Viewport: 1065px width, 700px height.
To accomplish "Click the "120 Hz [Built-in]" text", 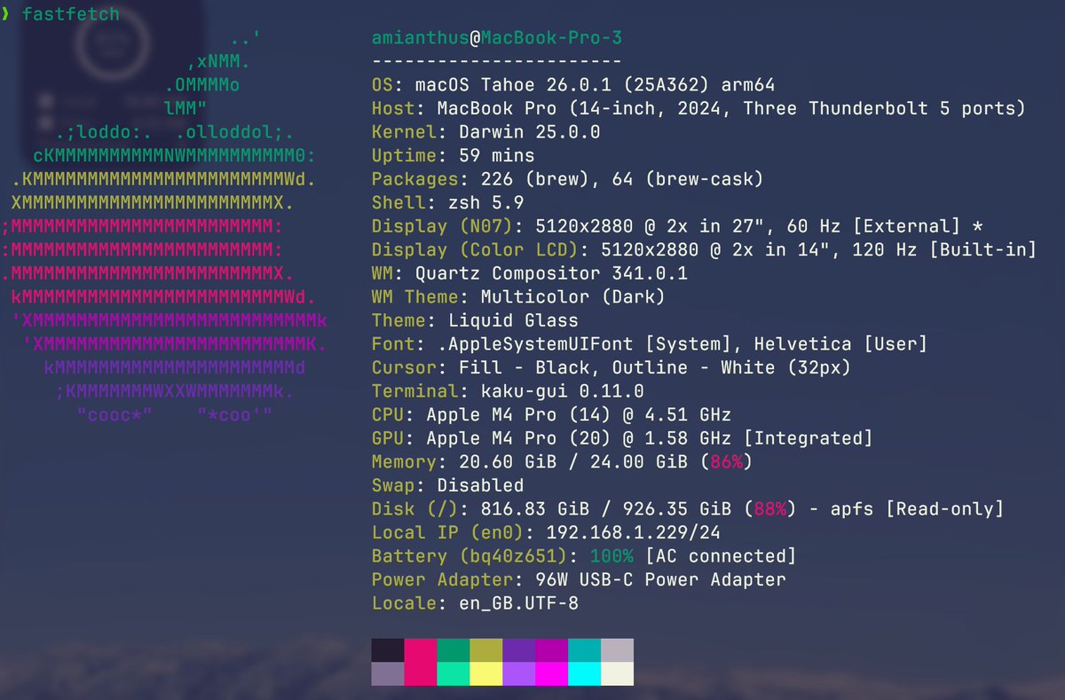I will [x=944, y=250].
